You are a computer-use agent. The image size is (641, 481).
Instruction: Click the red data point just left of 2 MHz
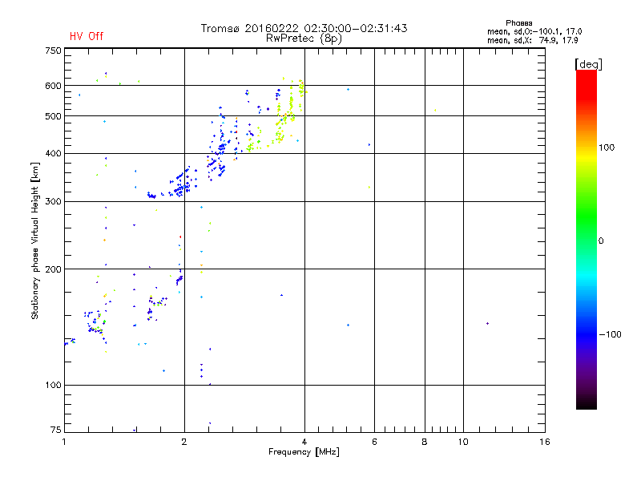point(180,236)
